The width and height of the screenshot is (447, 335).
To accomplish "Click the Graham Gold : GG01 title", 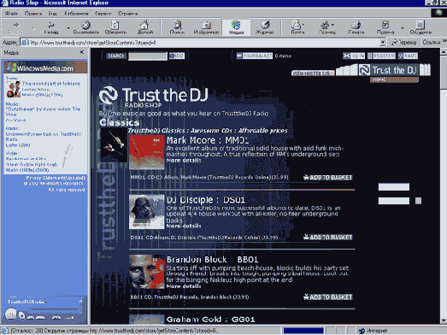I will coord(210,320).
